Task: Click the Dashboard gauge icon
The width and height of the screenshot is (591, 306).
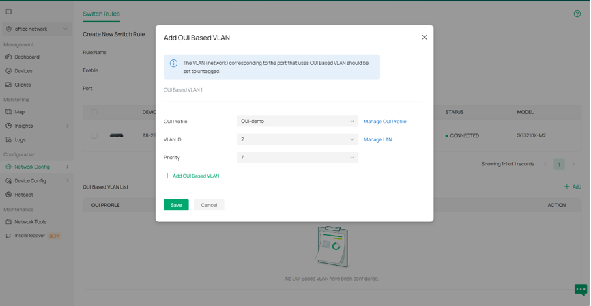Action: (9, 57)
